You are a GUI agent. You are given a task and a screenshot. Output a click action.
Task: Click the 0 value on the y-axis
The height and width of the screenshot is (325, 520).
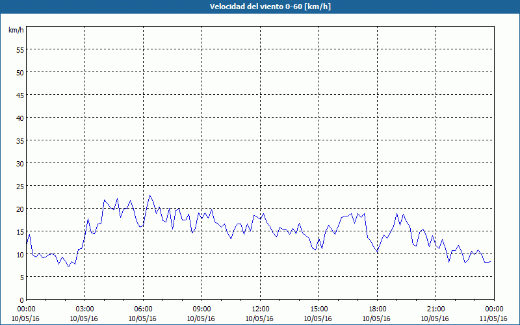coord(22,300)
